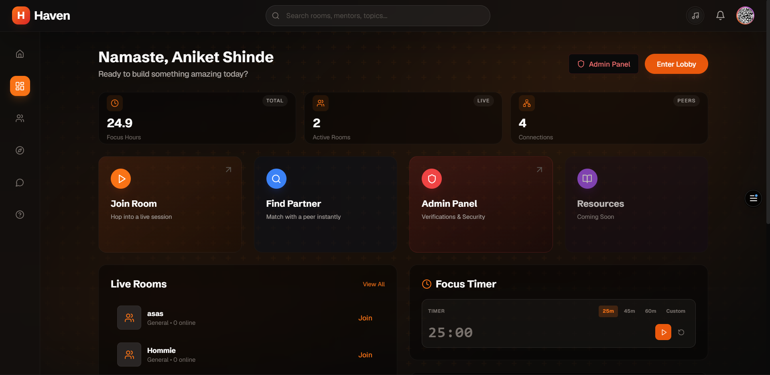770x375 pixels.
Task: Open the Explore compass icon in sidebar
Action: [x=20, y=150]
